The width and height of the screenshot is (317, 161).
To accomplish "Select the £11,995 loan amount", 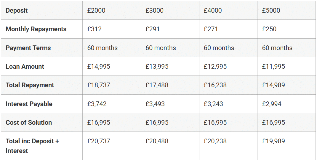I will click(x=273, y=66).
